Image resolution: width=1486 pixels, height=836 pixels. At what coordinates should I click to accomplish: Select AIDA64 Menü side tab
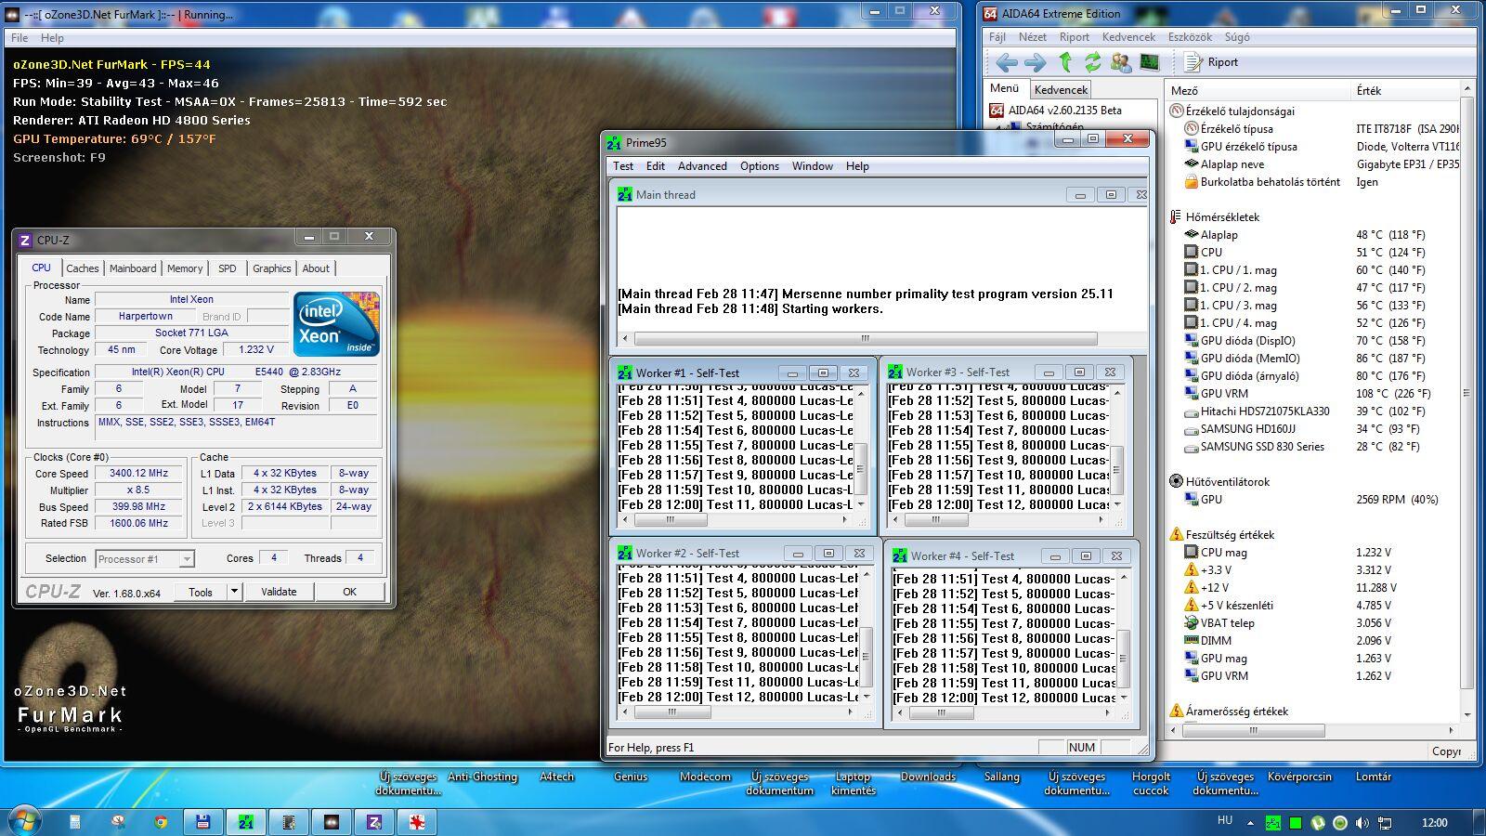coord(1004,88)
